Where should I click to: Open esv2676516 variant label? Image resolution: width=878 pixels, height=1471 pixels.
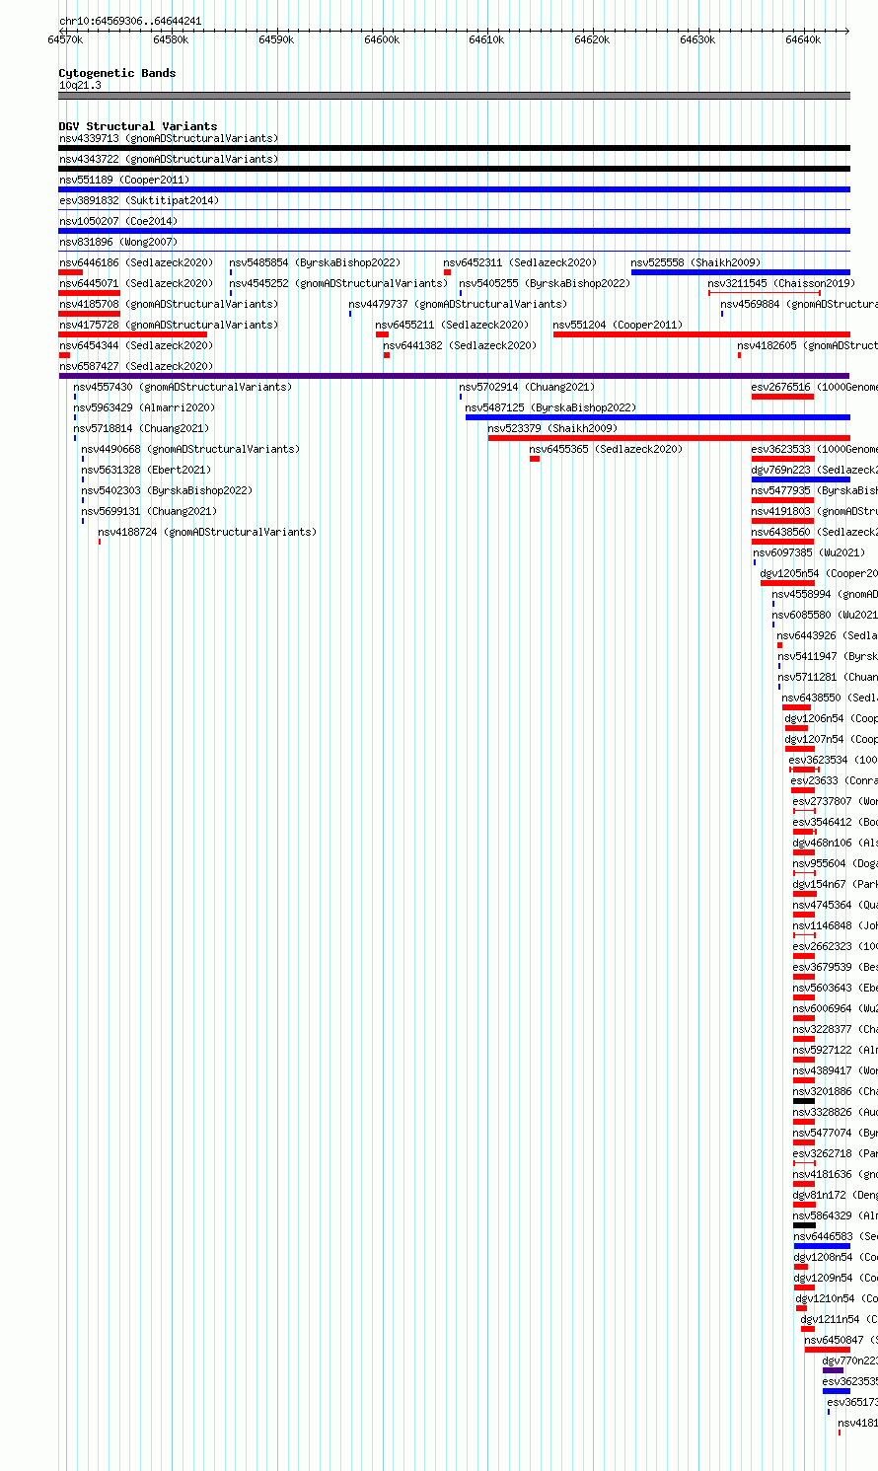(815, 387)
